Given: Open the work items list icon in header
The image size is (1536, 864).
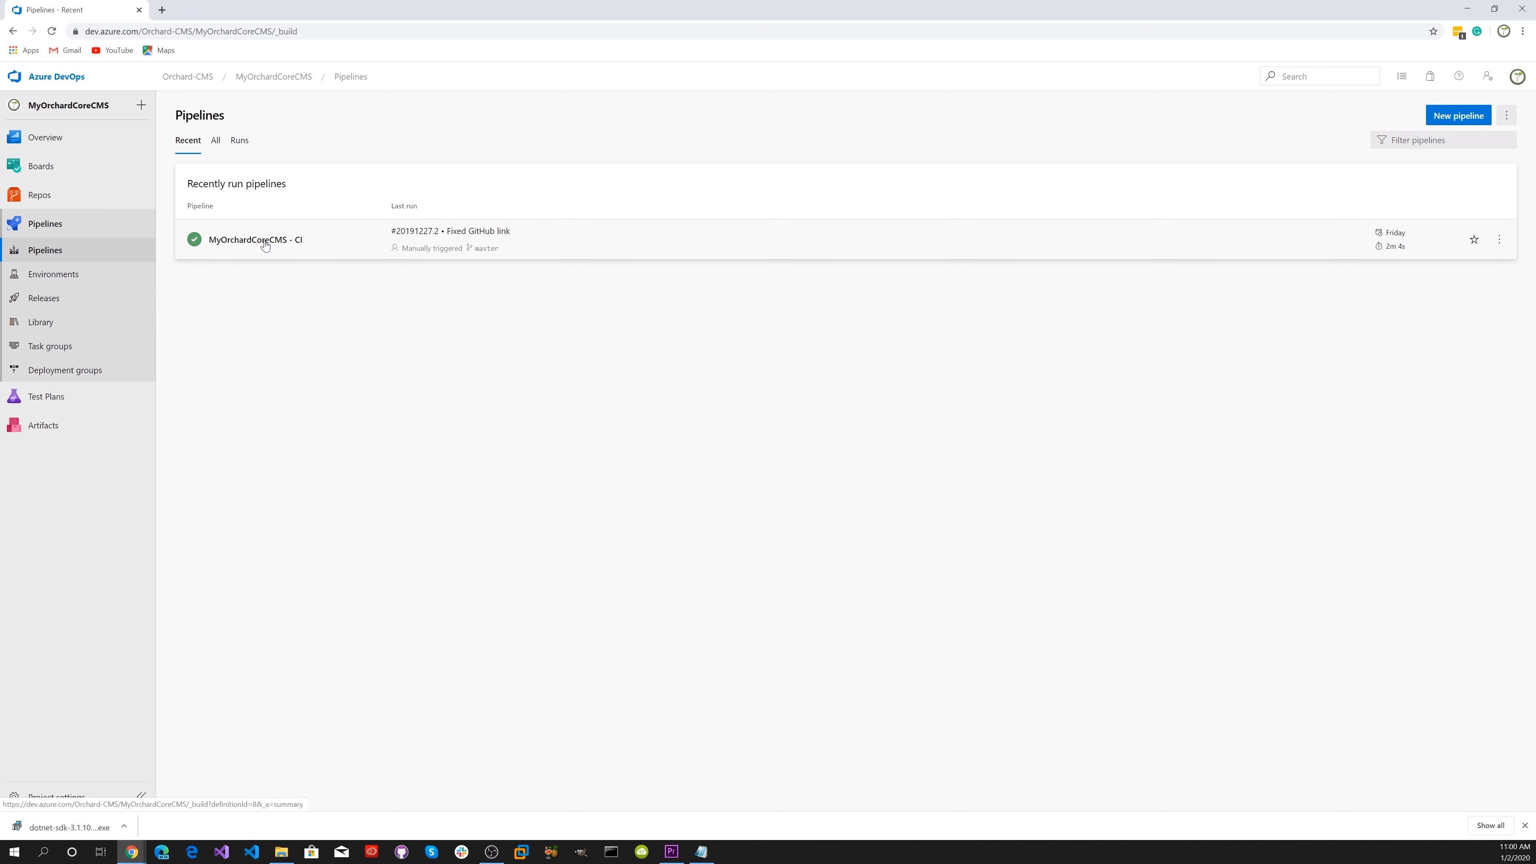Looking at the screenshot, I should coord(1401,76).
